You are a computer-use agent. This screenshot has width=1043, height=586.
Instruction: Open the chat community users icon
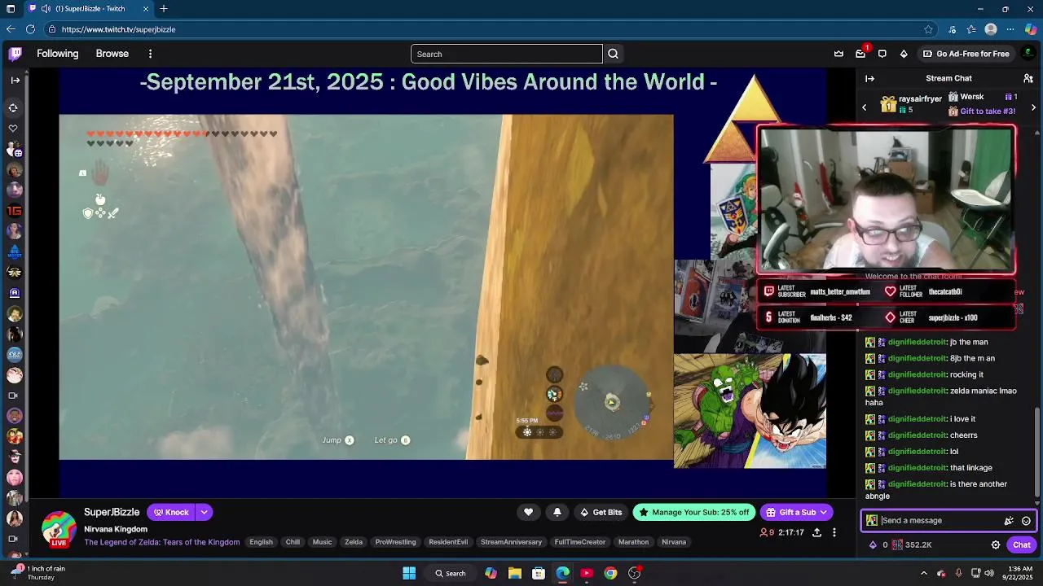coord(1028,78)
